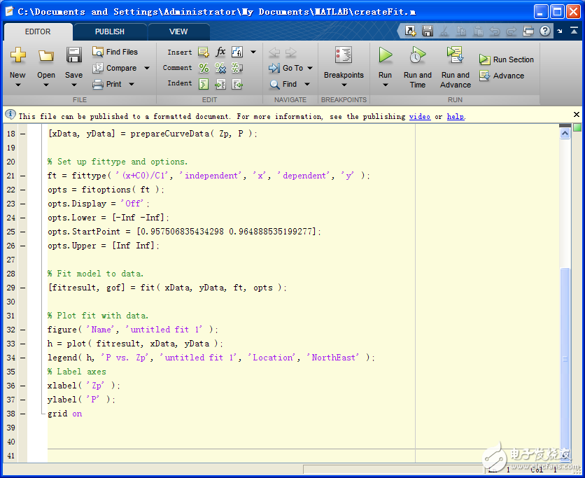Viewport: 585px width, 478px height.
Task: Toggle breakpoint dash on line 29
Action: pos(22,288)
